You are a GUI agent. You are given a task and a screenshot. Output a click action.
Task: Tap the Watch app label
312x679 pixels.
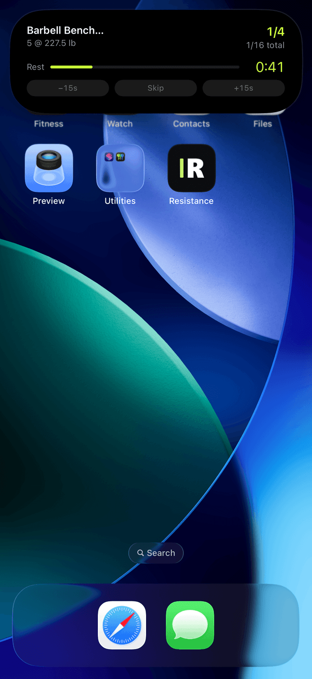coord(120,124)
